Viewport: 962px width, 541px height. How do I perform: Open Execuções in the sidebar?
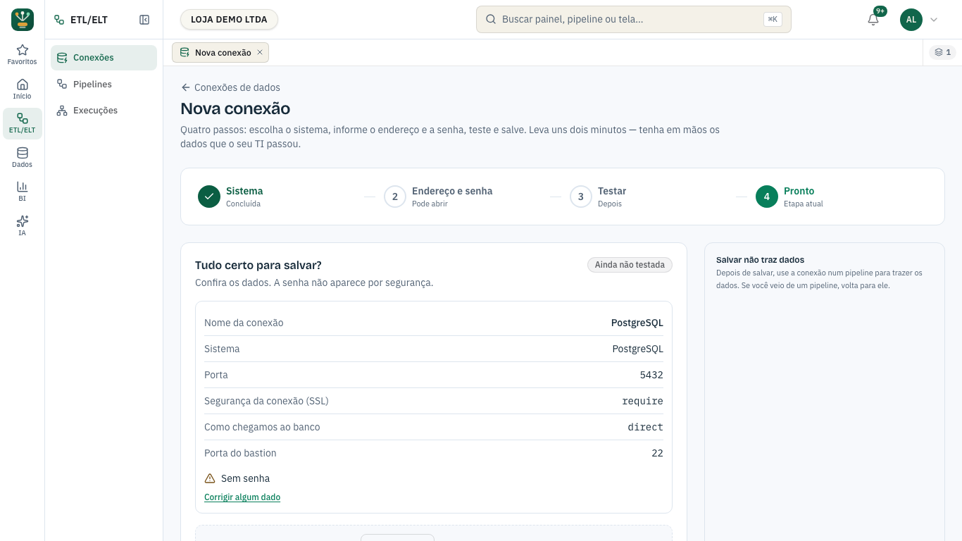(104, 111)
